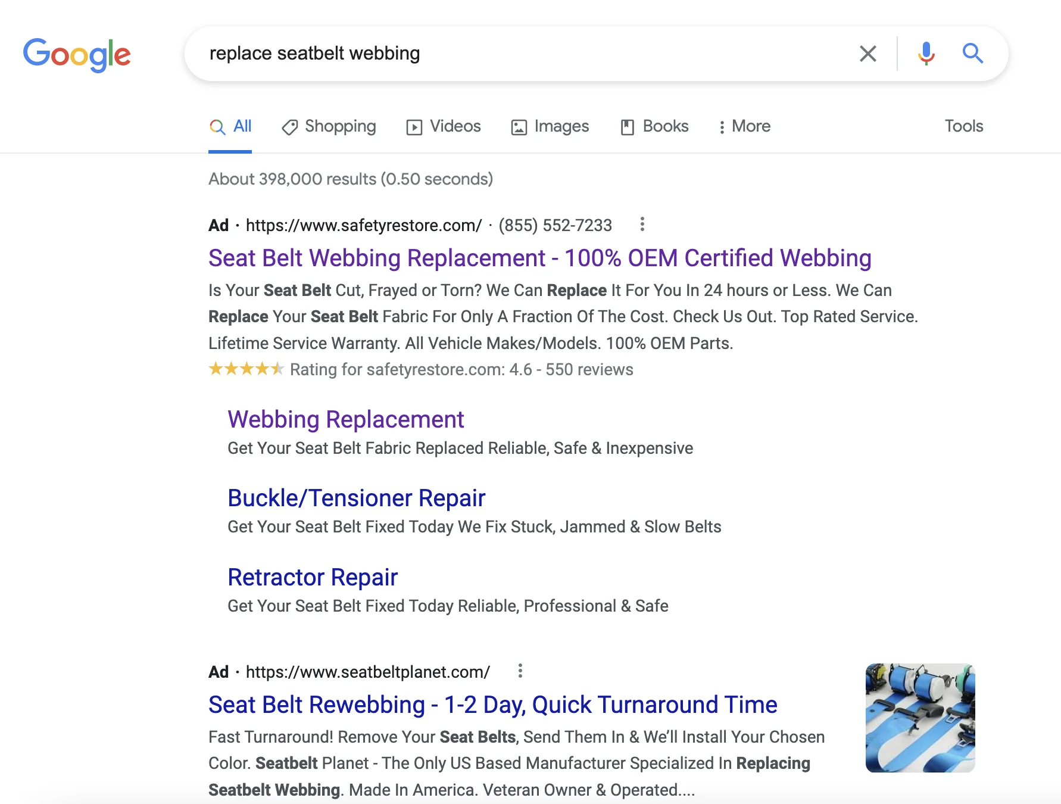This screenshot has height=804, width=1061.
Task: Switch to the Books results tab
Action: (x=654, y=126)
